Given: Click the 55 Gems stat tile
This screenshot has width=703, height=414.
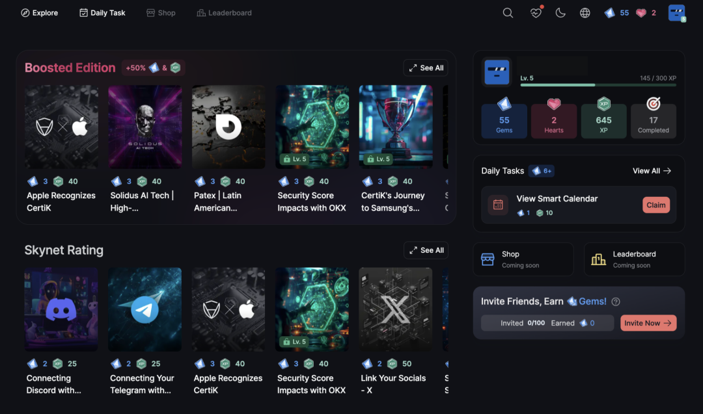Looking at the screenshot, I should coord(504,120).
